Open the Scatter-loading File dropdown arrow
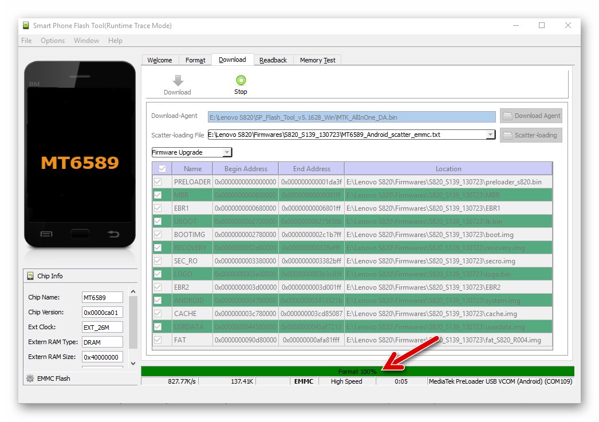599x422 pixels. pyautogui.click(x=490, y=135)
